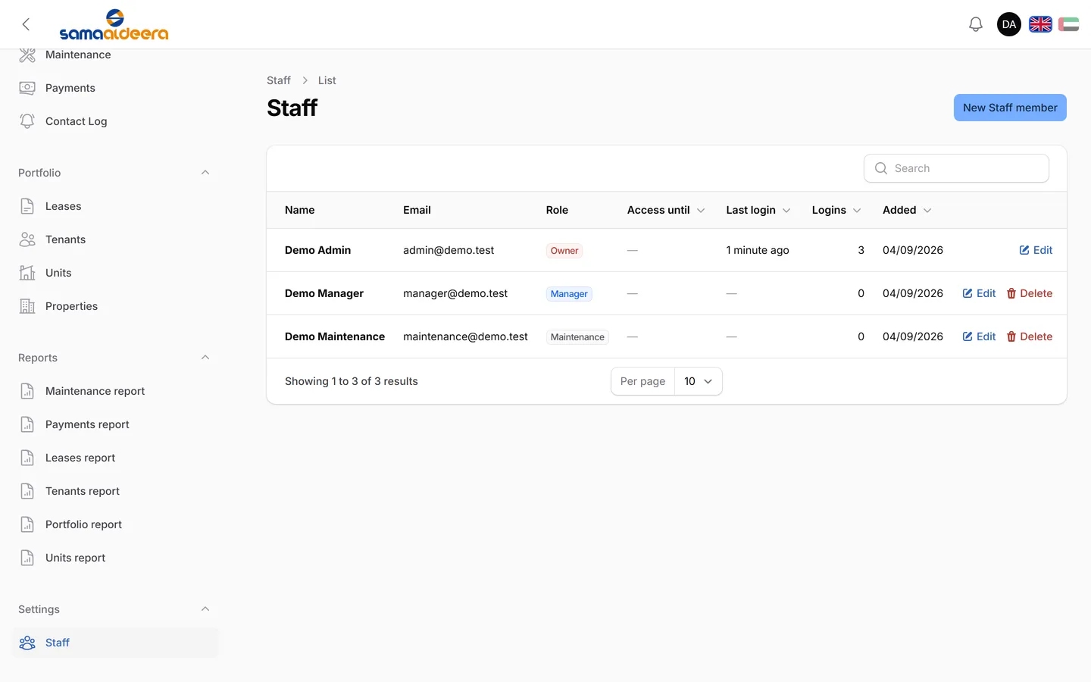Click admin@demo.test email cell

point(449,250)
